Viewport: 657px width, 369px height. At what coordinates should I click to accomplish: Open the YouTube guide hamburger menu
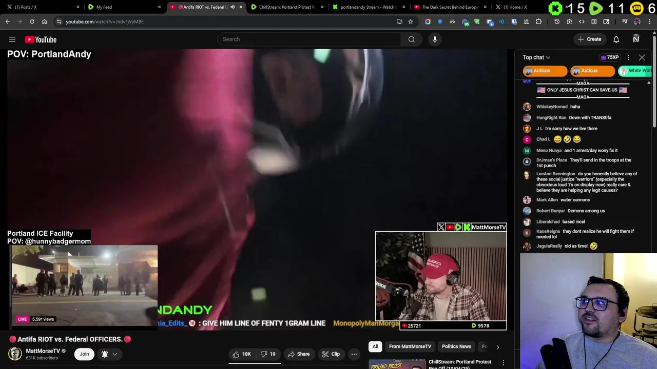(x=12, y=39)
